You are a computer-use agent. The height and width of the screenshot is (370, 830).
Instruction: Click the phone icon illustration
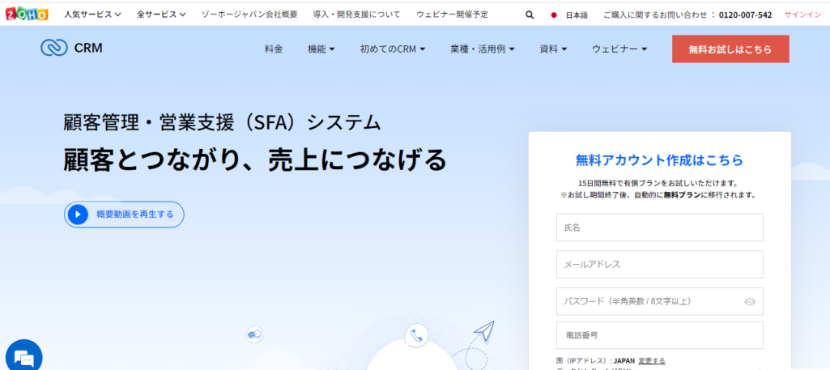tap(416, 335)
